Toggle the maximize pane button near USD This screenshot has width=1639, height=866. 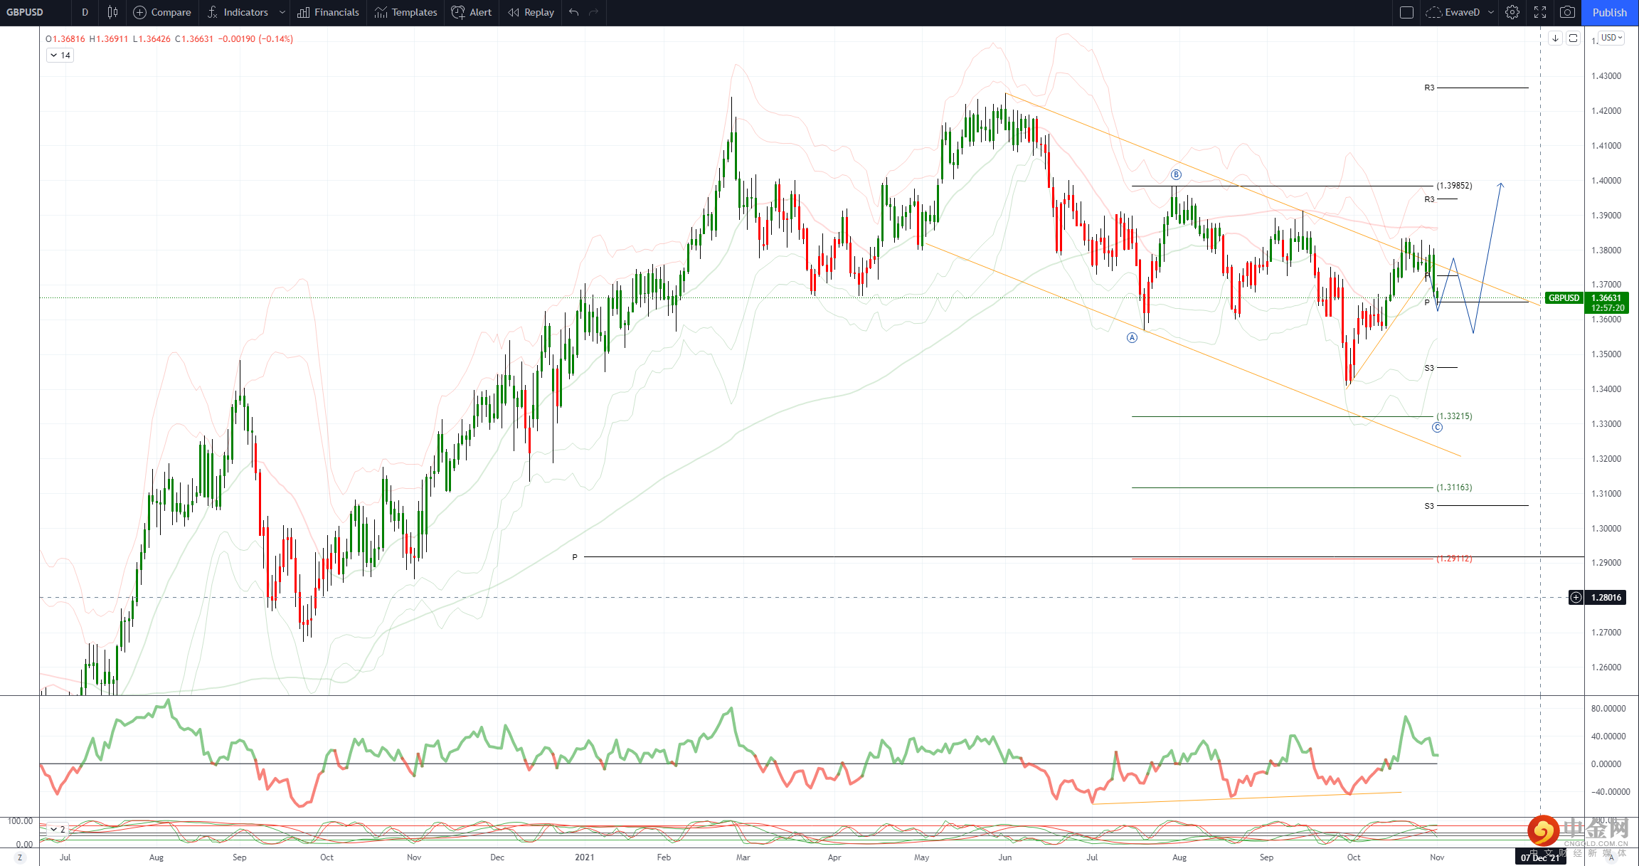tap(1574, 38)
